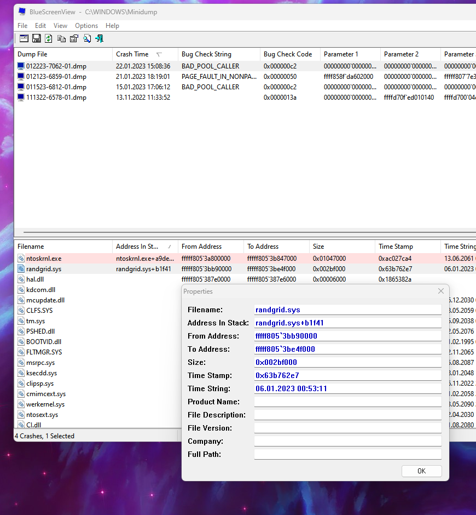Select the 011523-6812-01.dmp file icon

point(21,87)
